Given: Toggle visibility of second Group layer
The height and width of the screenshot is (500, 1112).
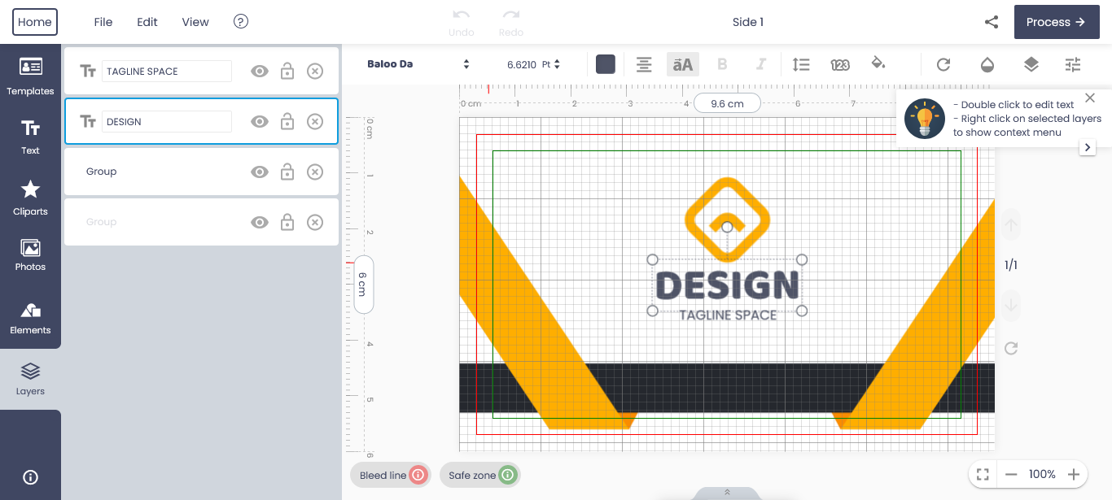Looking at the screenshot, I should click(260, 223).
